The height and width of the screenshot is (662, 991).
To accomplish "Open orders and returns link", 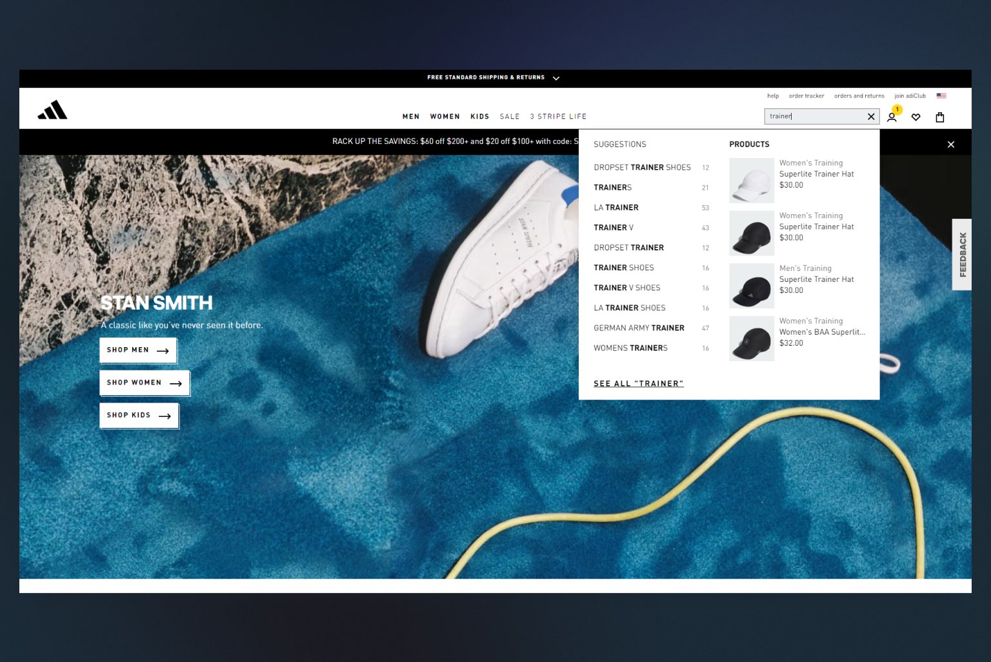I will (x=859, y=95).
